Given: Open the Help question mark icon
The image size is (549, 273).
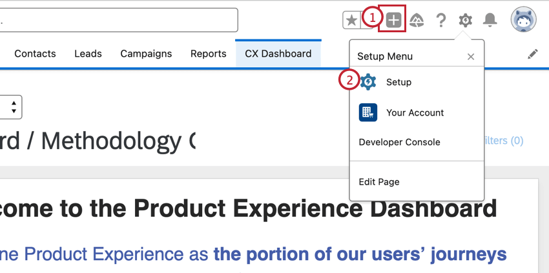Looking at the screenshot, I should click(x=441, y=21).
